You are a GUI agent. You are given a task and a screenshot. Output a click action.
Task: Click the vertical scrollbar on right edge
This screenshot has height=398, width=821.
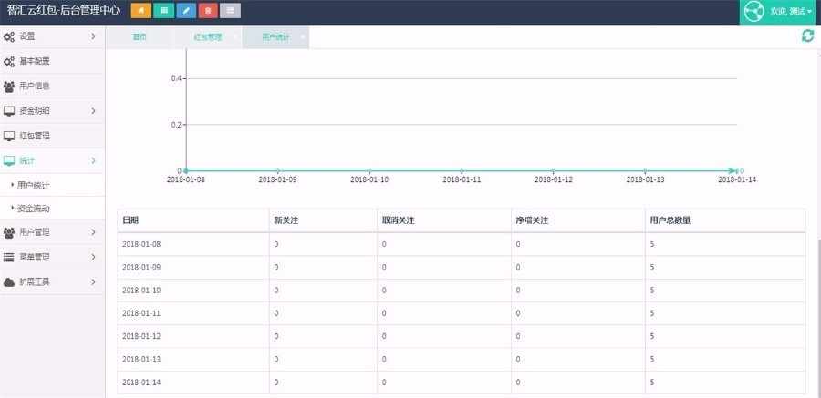pos(818,319)
